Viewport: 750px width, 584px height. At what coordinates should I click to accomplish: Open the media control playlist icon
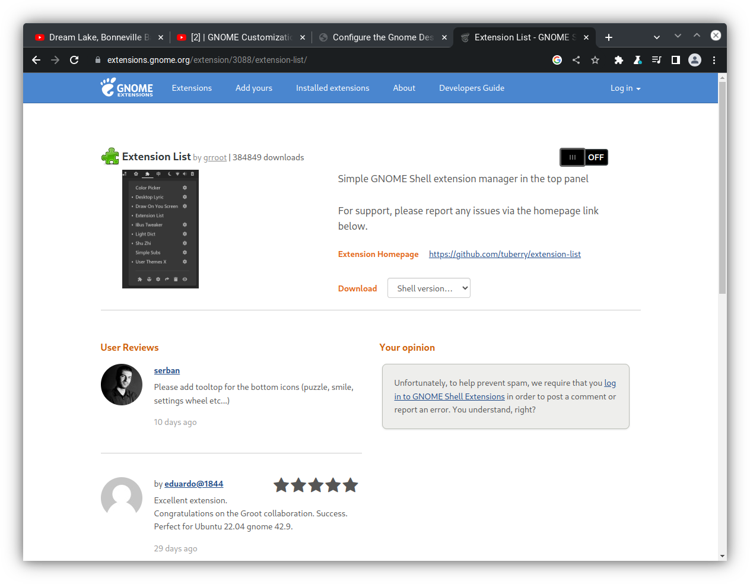click(x=657, y=60)
